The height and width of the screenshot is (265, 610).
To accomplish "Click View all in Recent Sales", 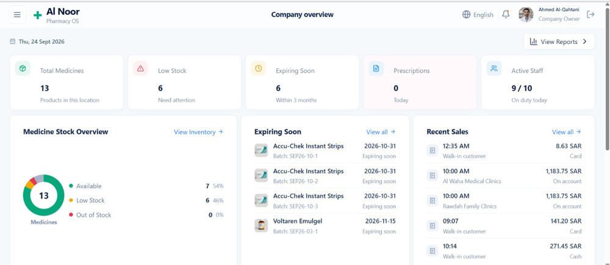I will (567, 132).
